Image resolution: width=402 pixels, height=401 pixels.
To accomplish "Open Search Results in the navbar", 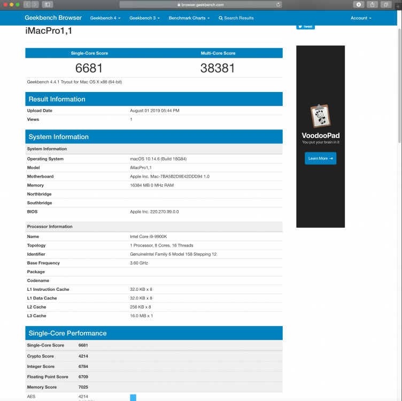I will (x=236, y=18).
